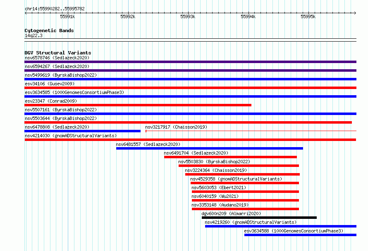Click the red bar beneath nsv5603053
This screenshot has width=368, height=251.
[245, 192]
